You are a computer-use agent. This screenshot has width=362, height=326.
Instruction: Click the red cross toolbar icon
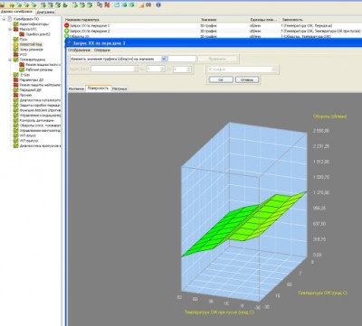tap(107, 5)
